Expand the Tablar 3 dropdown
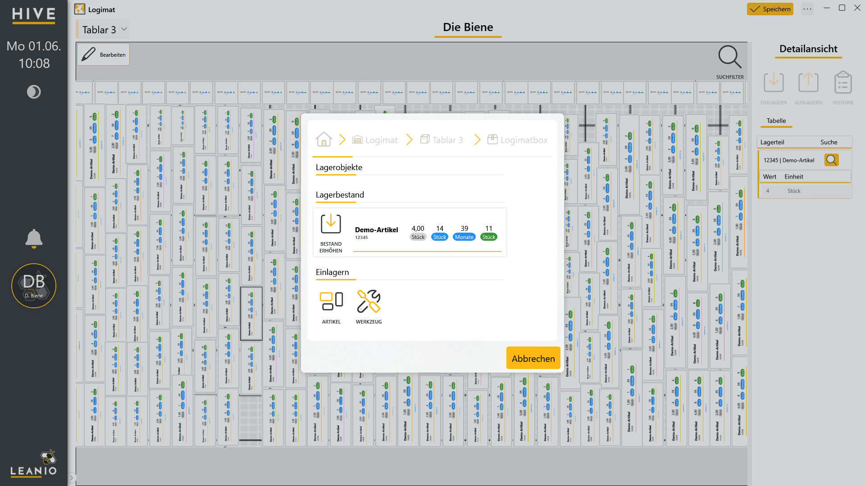 (x=105, y=30)
